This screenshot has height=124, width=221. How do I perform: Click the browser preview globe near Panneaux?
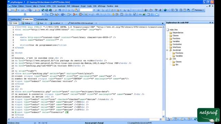165,10
